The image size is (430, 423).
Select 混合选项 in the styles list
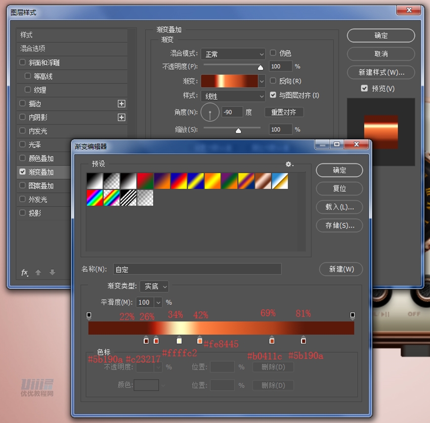coord(33,48)
